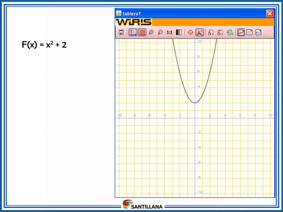The width and height of the screenshot is (283, 212).
Task: Click the orange crosshair center icon
Action: pyautogui.click(x=190, y=32)
